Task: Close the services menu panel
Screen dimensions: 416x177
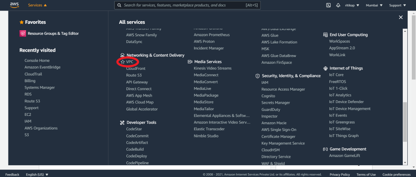Action: point(400,17)
